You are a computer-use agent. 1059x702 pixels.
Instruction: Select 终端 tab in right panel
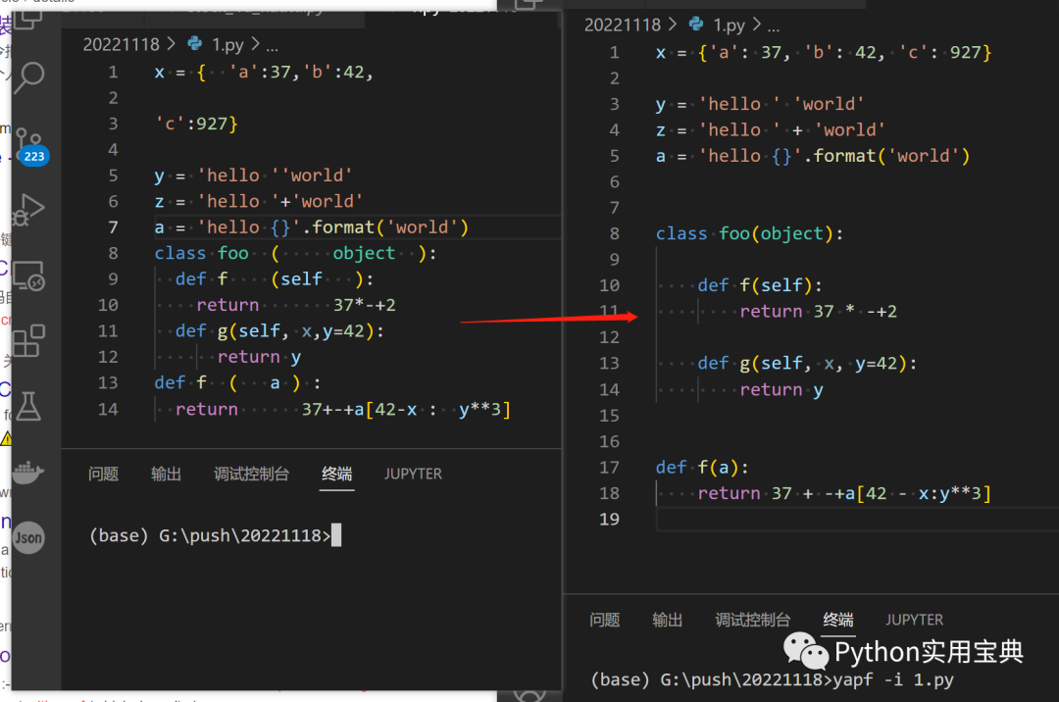click(838, 620)
